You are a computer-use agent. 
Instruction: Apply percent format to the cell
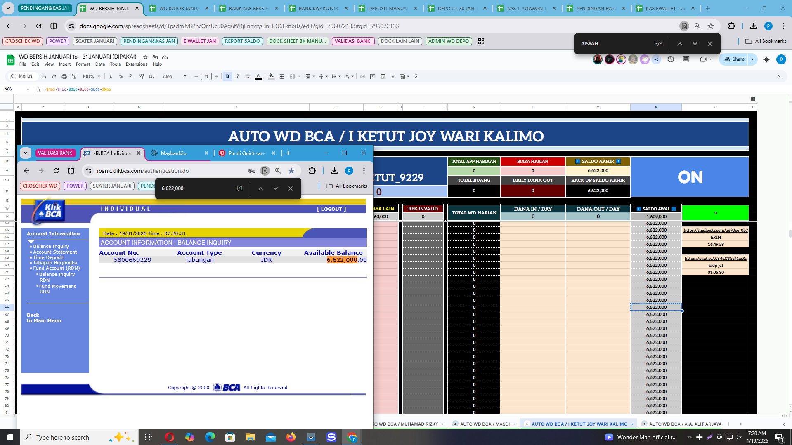click(x=121, y=76)
